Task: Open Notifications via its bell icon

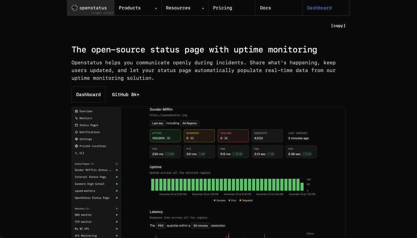Action: pos(76,132)
